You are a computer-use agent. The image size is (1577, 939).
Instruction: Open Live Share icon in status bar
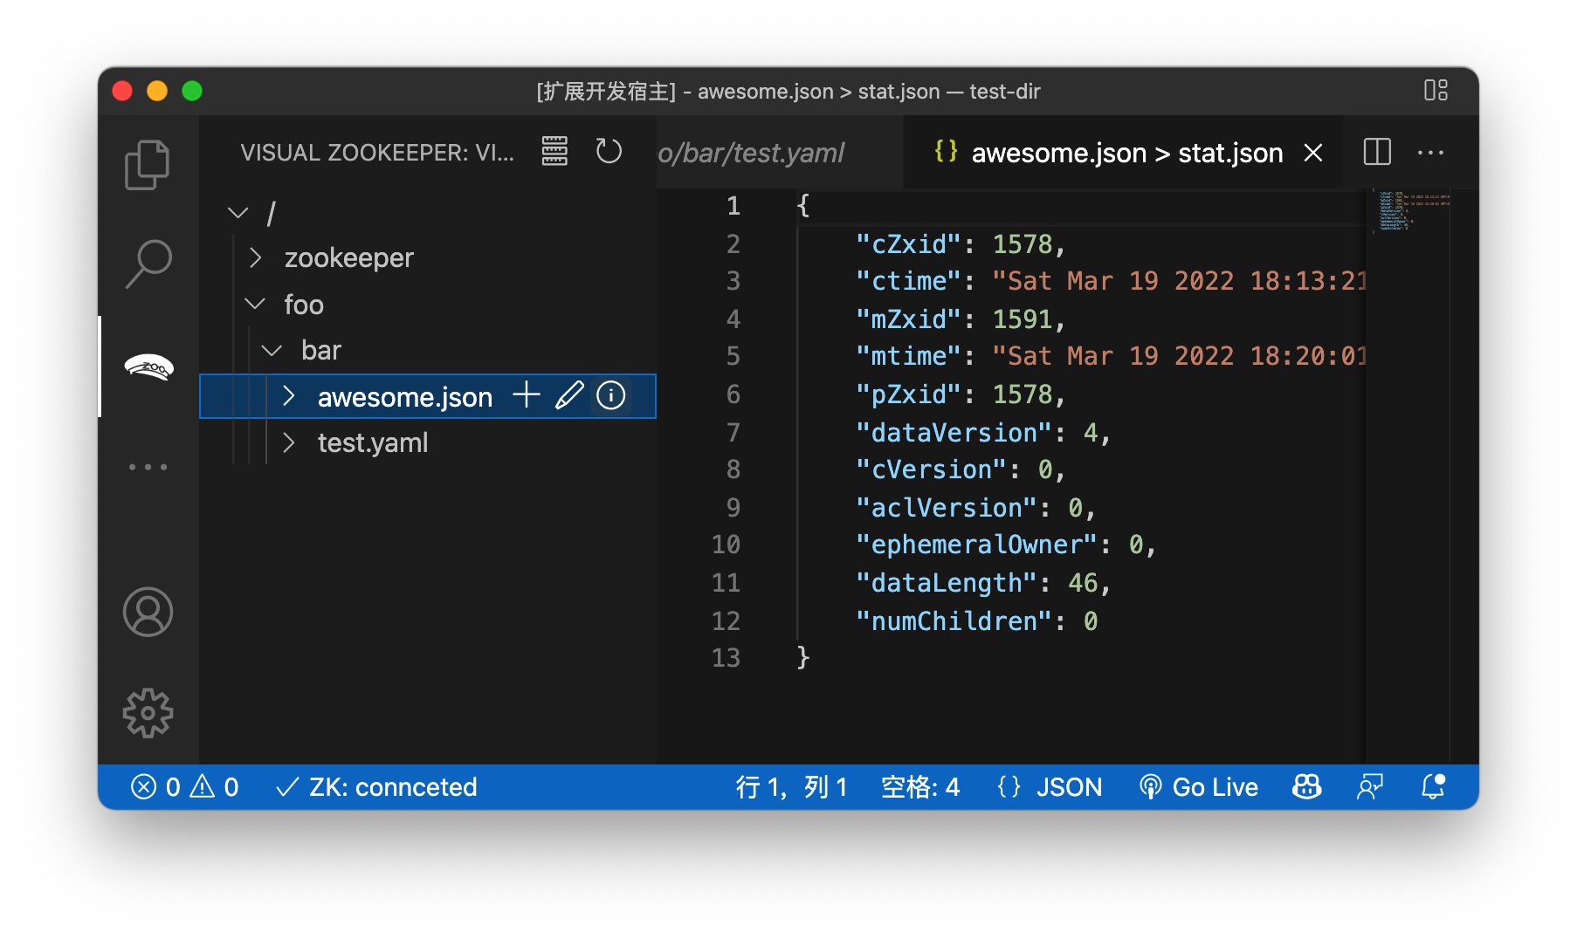(1306, 786)
